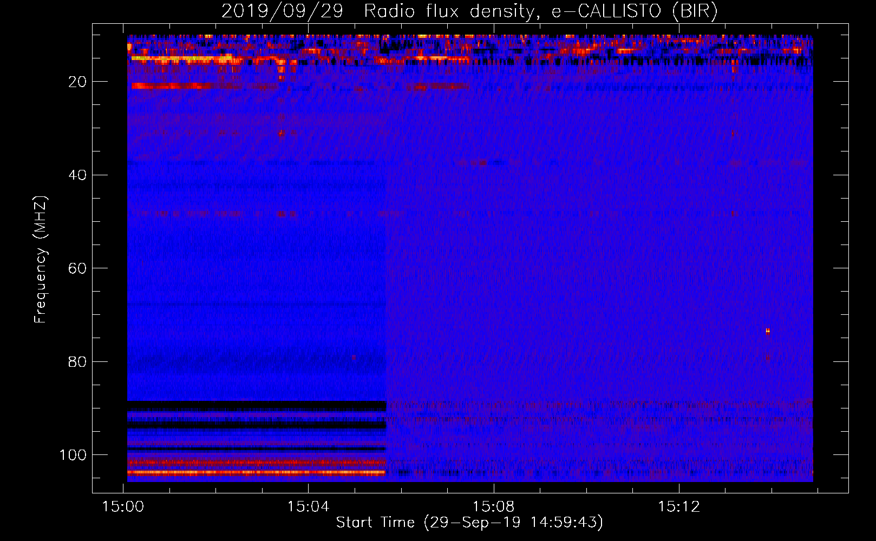Click the 'Start Time (29-Sep-19 14:59:43)' label
Viewport: 876px width, 541px height.
tap(469, 523)
